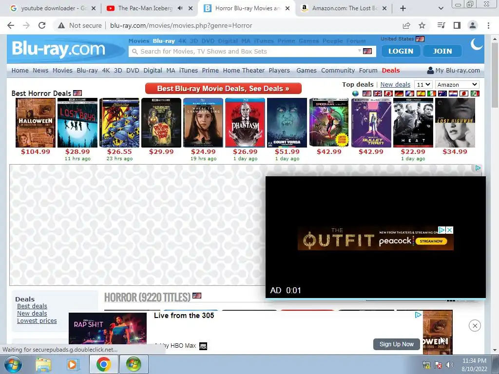Select the Italy flag icon
The width and height of the screenshot is (499, 374).
pos(432,93)
